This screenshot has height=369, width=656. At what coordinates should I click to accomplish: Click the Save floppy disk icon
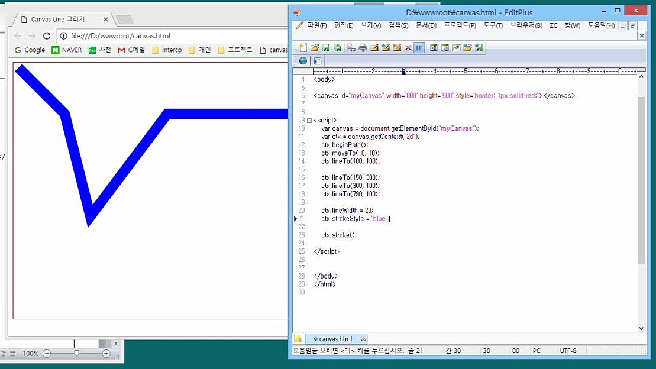pos(326,48)
